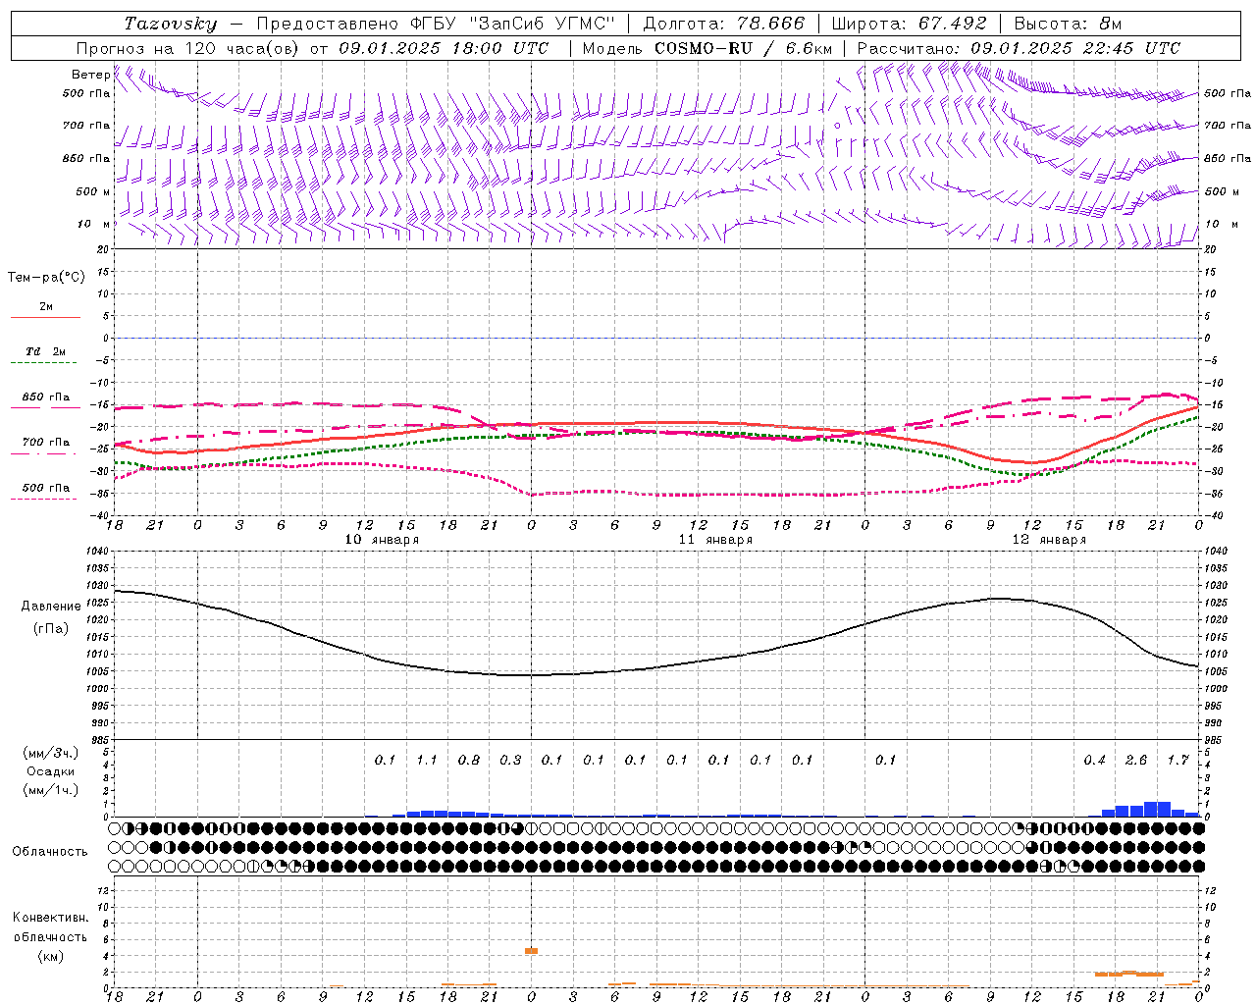Screen dimensions: 1256x1005
Task: Click the Долгота: 78.666 header field
Action: [x=724, y=24]
